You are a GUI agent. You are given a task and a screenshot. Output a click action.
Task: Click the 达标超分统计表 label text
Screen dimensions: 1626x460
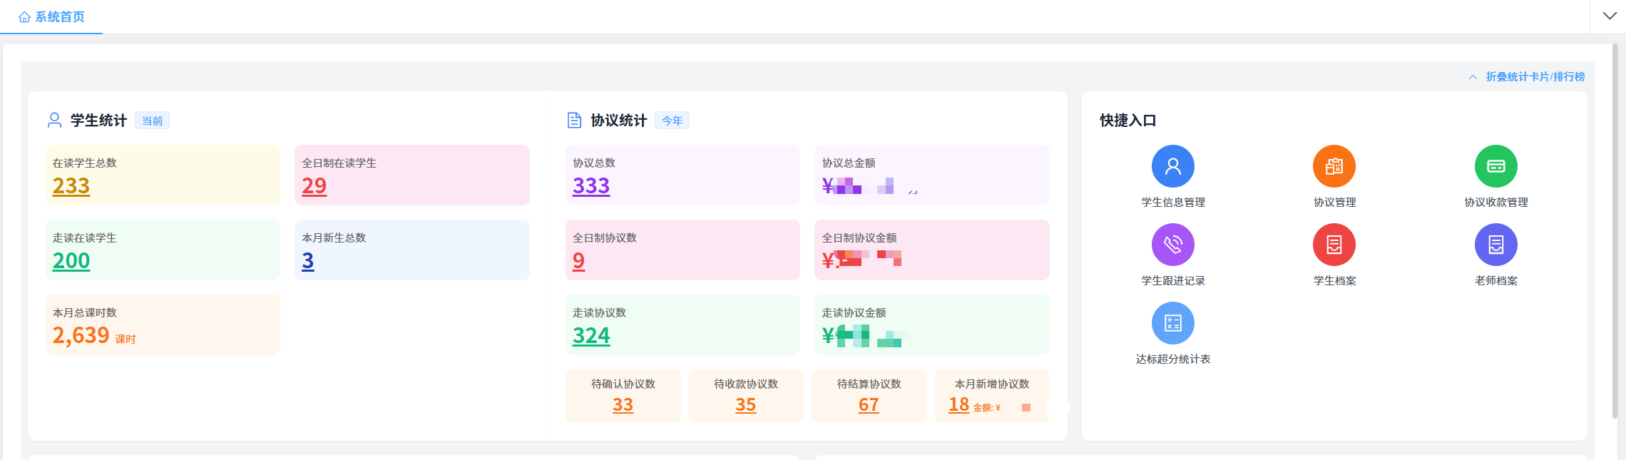pyautogui.click(x=1172, y=359)
